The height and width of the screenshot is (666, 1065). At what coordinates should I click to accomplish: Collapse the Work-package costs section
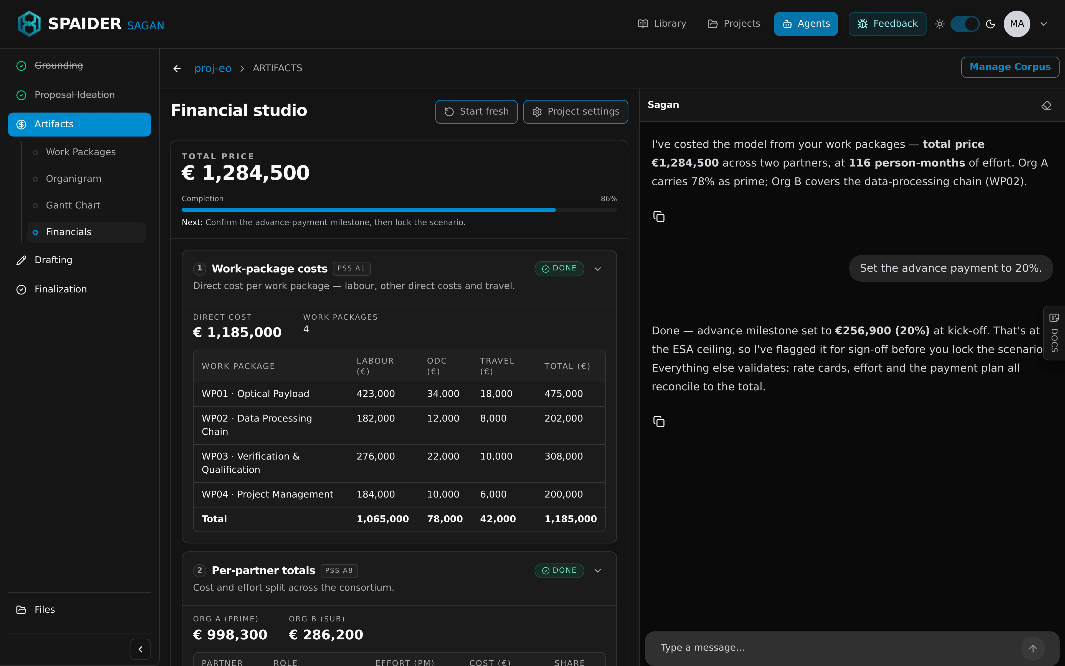(x=598, y=269)
